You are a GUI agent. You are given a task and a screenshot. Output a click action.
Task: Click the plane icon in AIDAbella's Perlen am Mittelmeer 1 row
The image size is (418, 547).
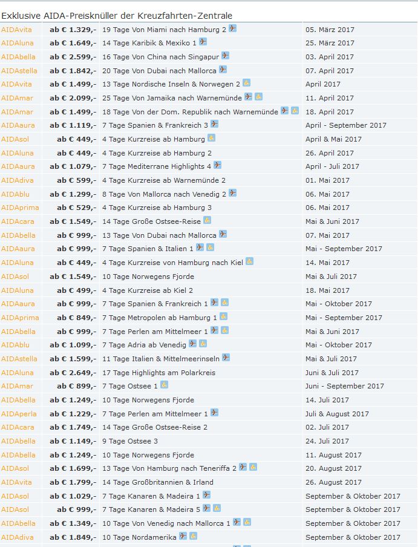(x=214, y=330)
